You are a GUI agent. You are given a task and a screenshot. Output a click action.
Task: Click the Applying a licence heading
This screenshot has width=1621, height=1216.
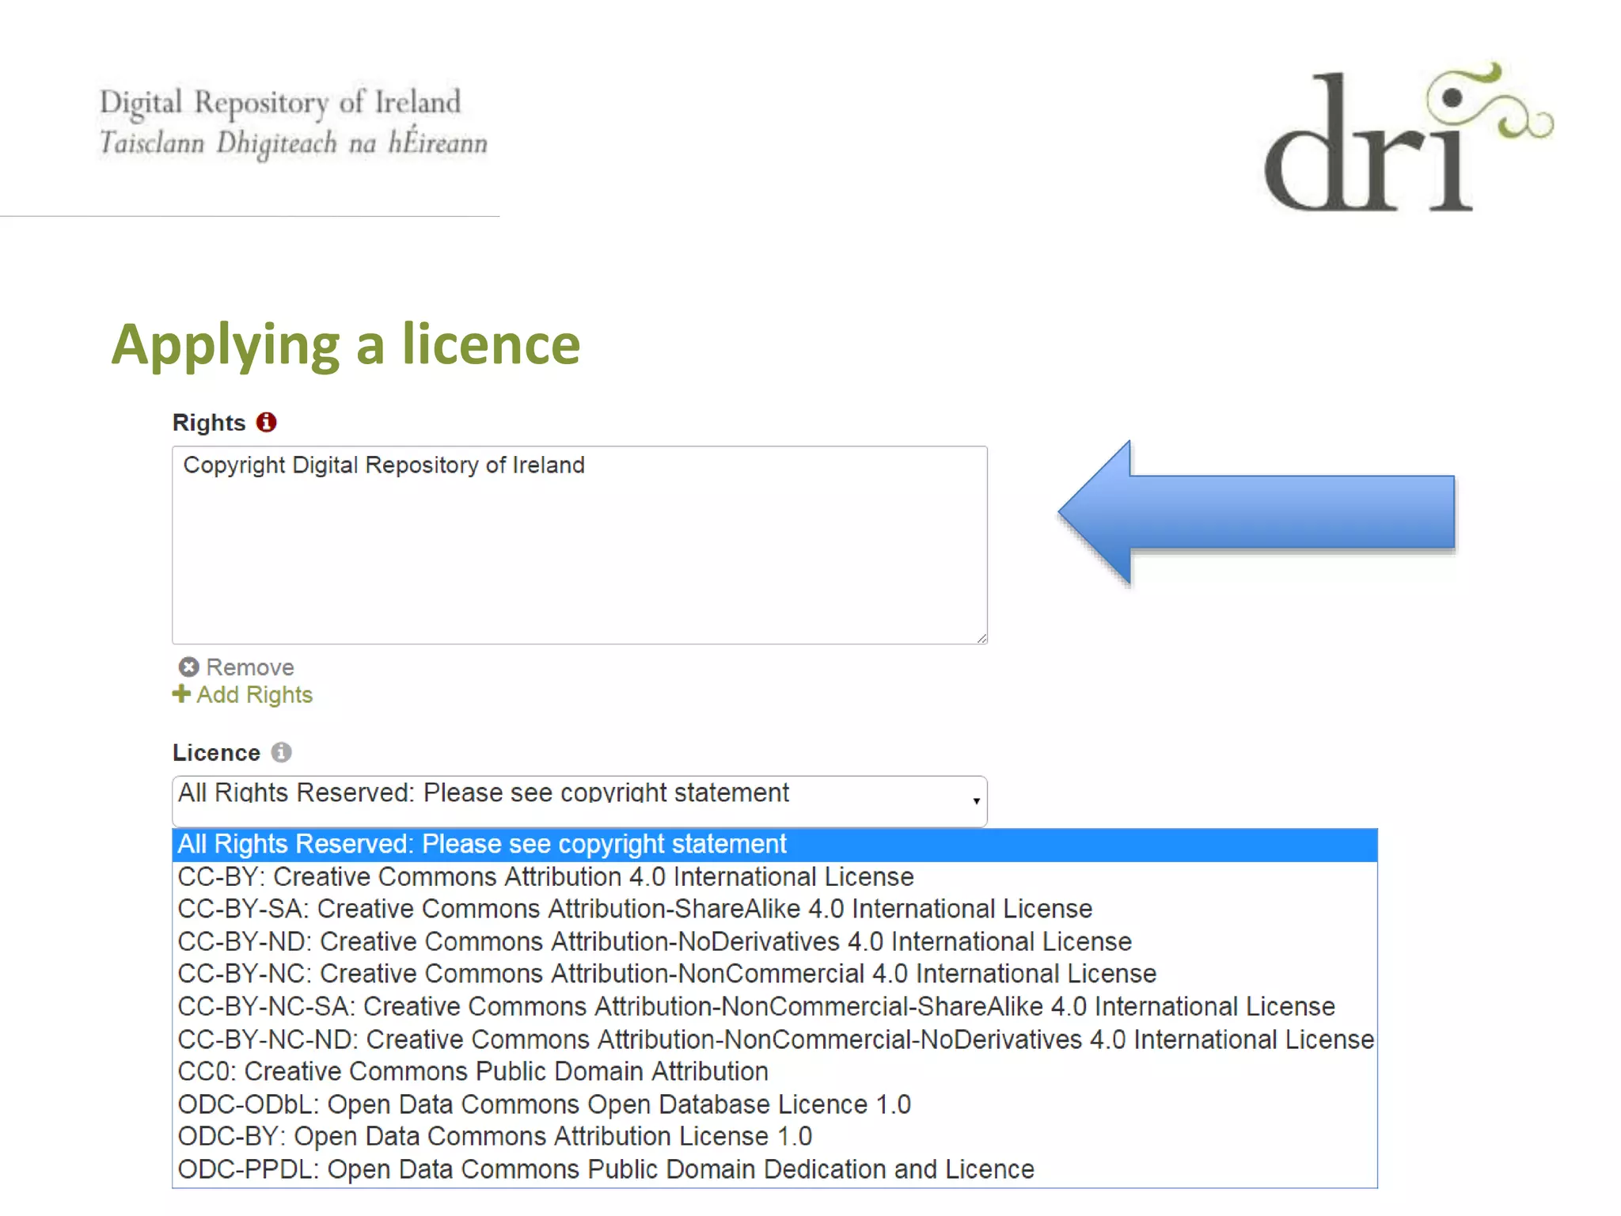(x=346, y=345)
